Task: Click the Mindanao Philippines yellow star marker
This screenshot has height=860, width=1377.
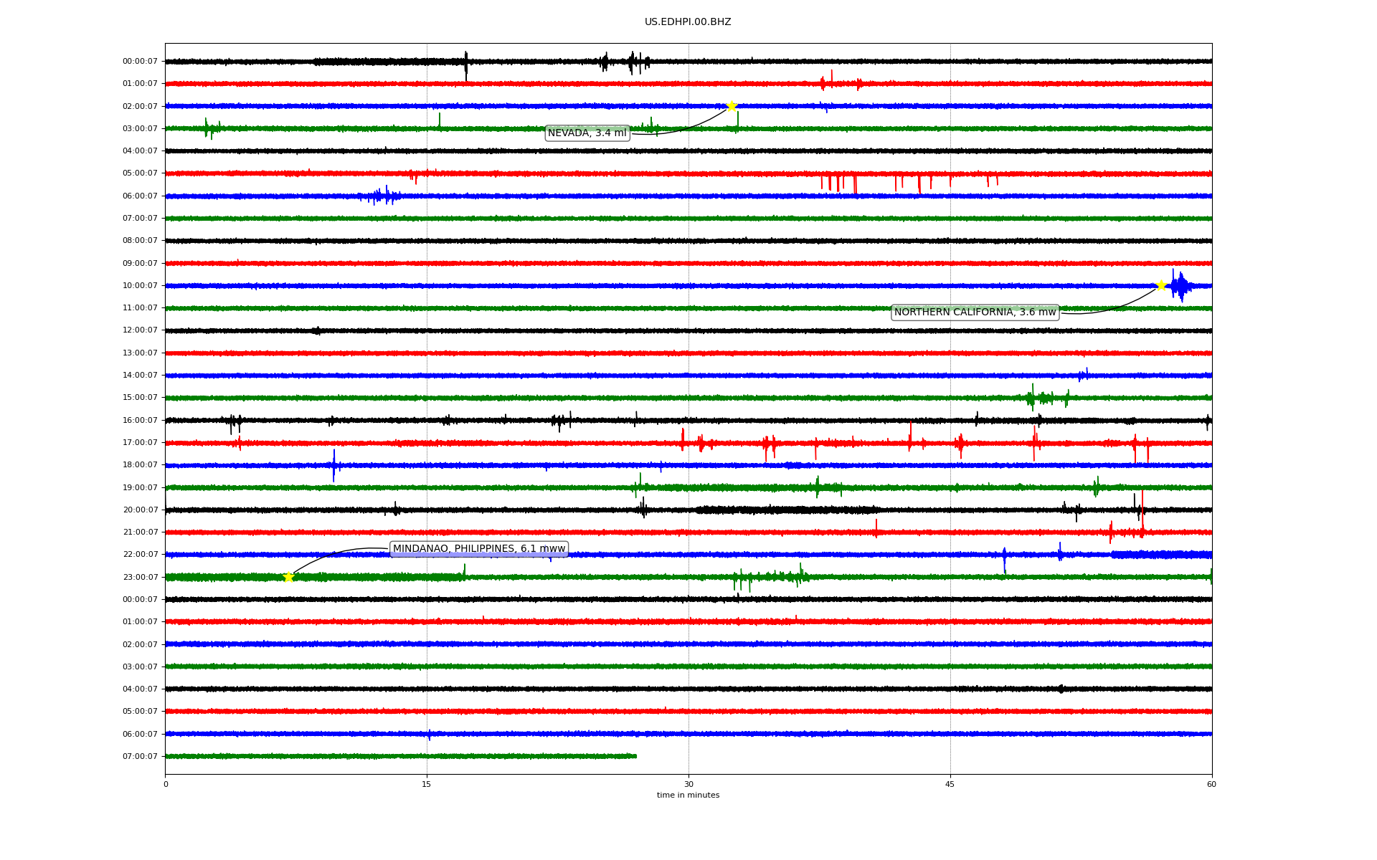Action: point(288,577)
